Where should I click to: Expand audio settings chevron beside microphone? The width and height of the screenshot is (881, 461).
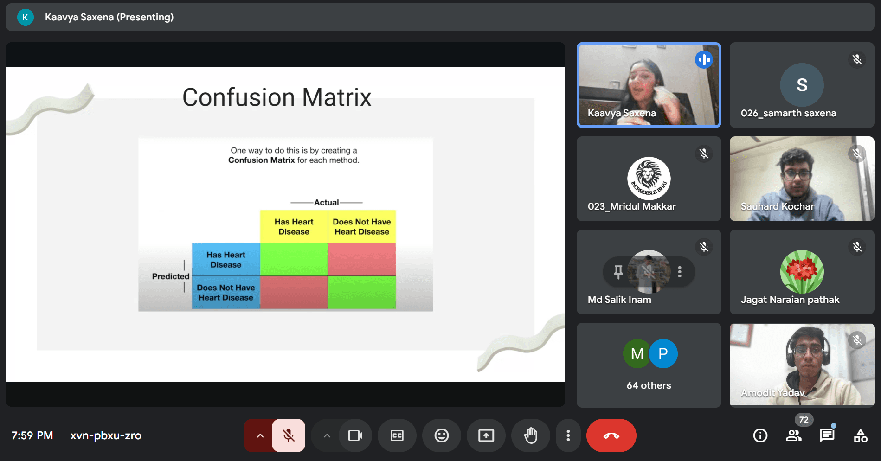(x=260, y=435)
